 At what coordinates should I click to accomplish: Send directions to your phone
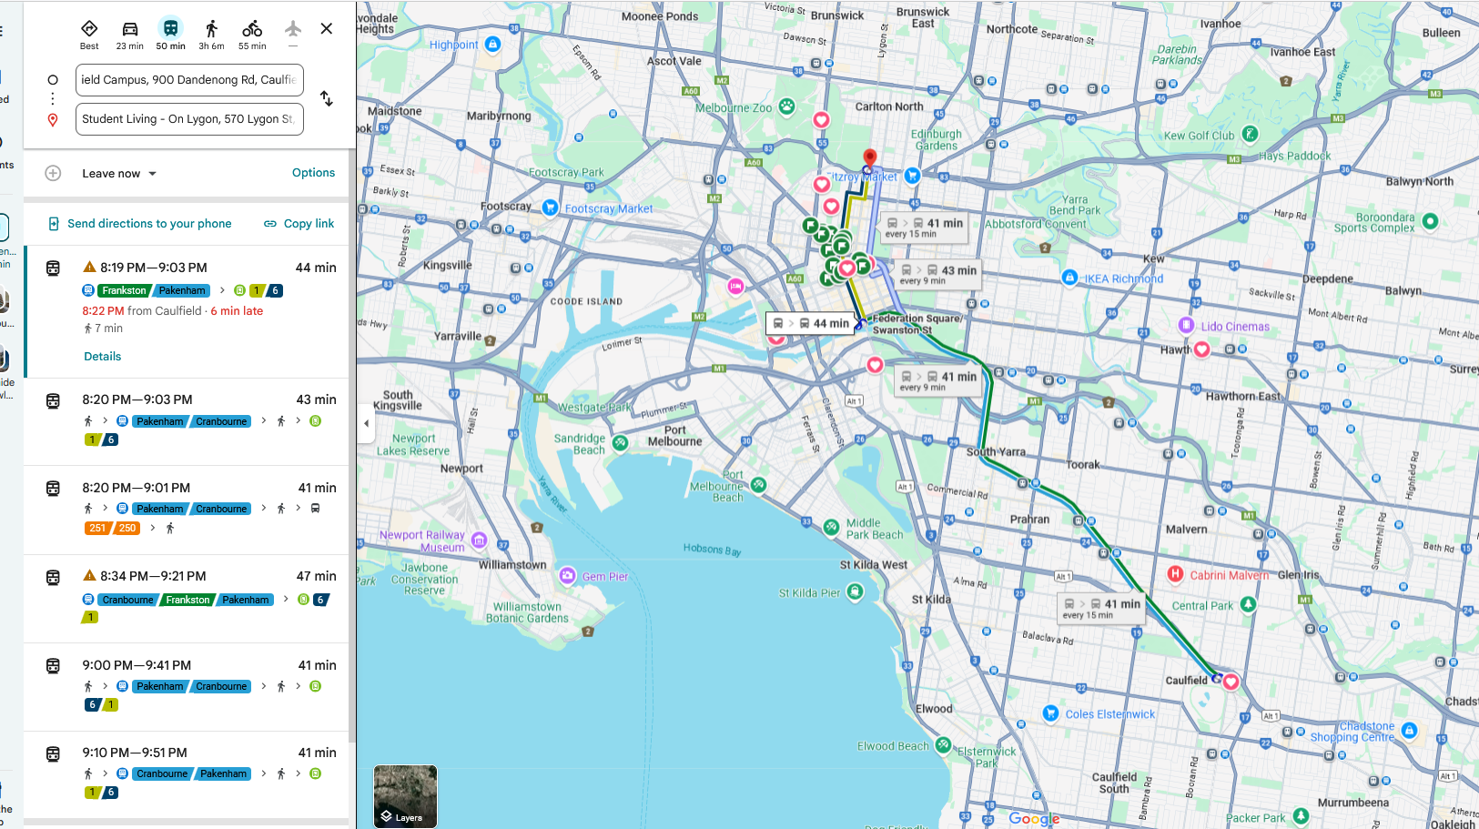(140, 224)
